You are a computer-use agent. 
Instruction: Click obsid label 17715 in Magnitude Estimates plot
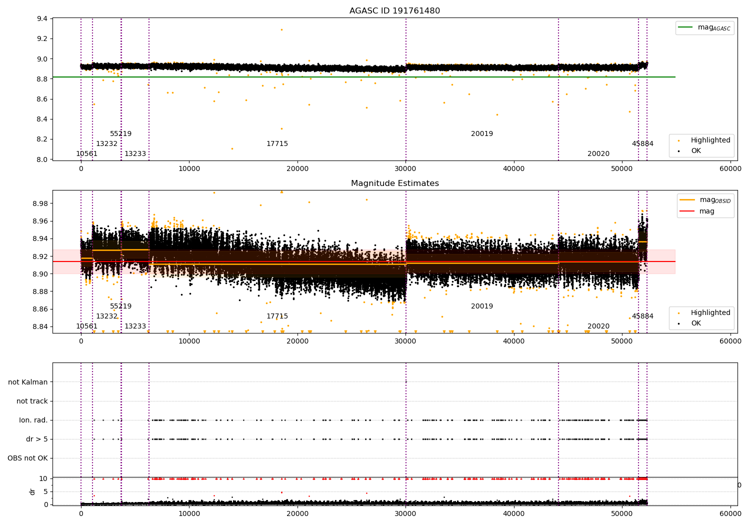pyautogui.click(x=277, y=316)
